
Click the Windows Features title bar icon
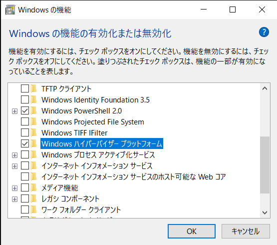point(10,9)
